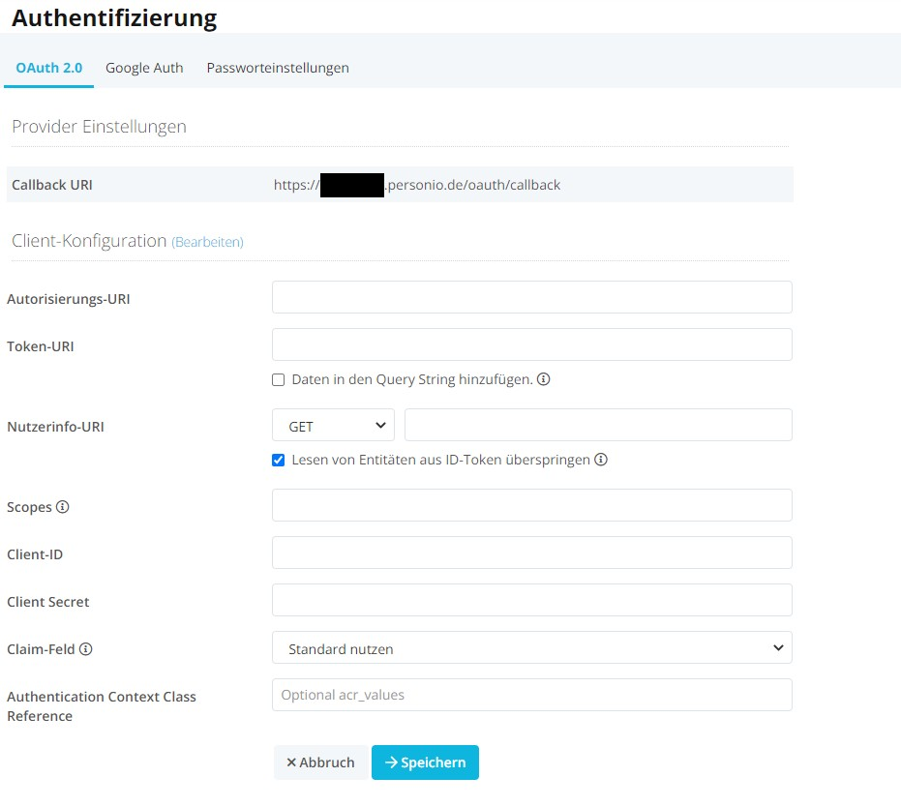
Task: Click the Provider Einstellungen section heading
Action: (x=99, y=127)
